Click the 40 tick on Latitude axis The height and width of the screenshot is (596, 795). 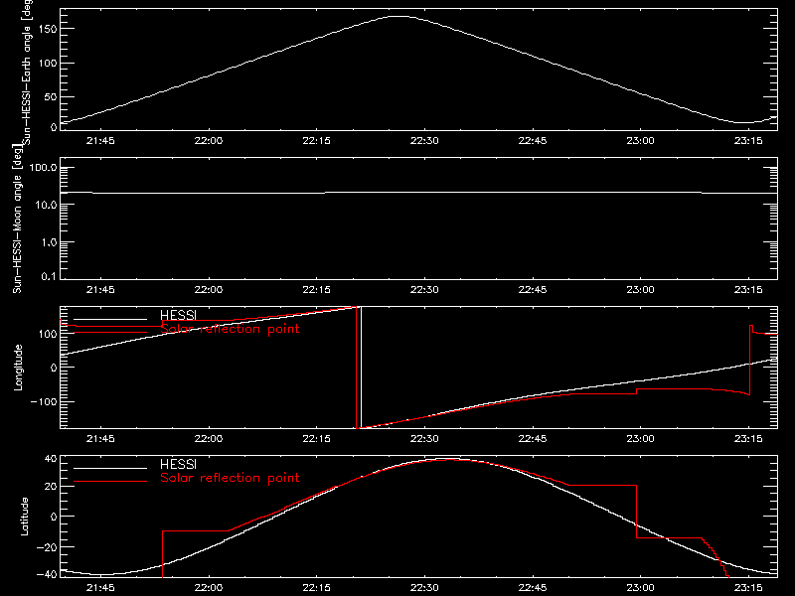(52, 459)
